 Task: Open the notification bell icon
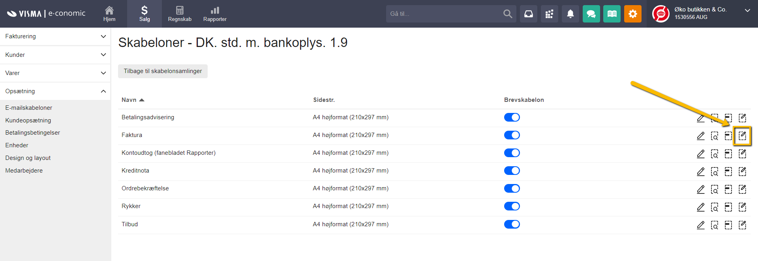570,14
